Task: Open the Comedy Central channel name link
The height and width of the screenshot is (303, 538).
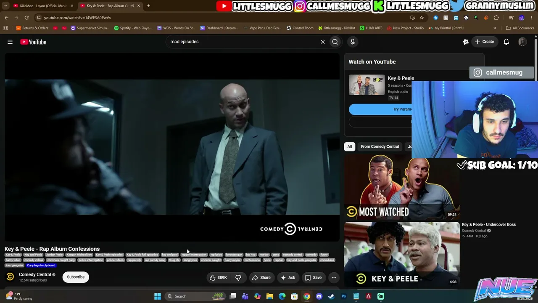Action: click(35, 274)
